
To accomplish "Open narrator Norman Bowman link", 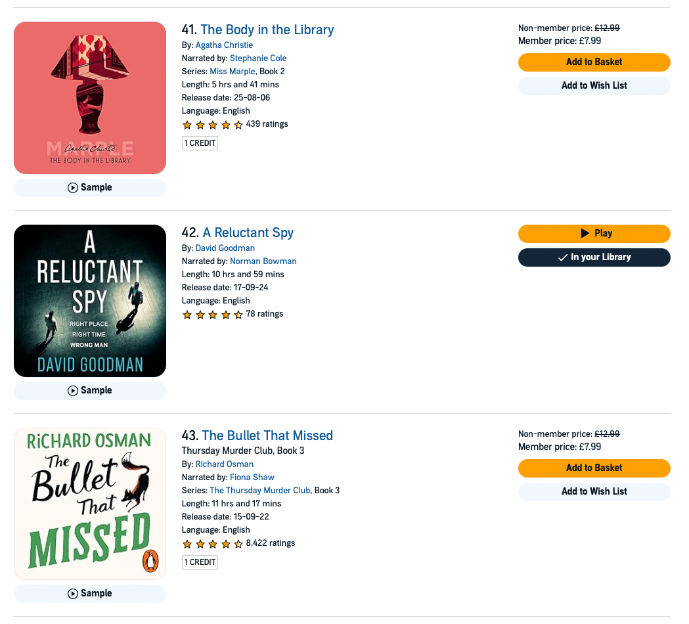I will point(263,261).
